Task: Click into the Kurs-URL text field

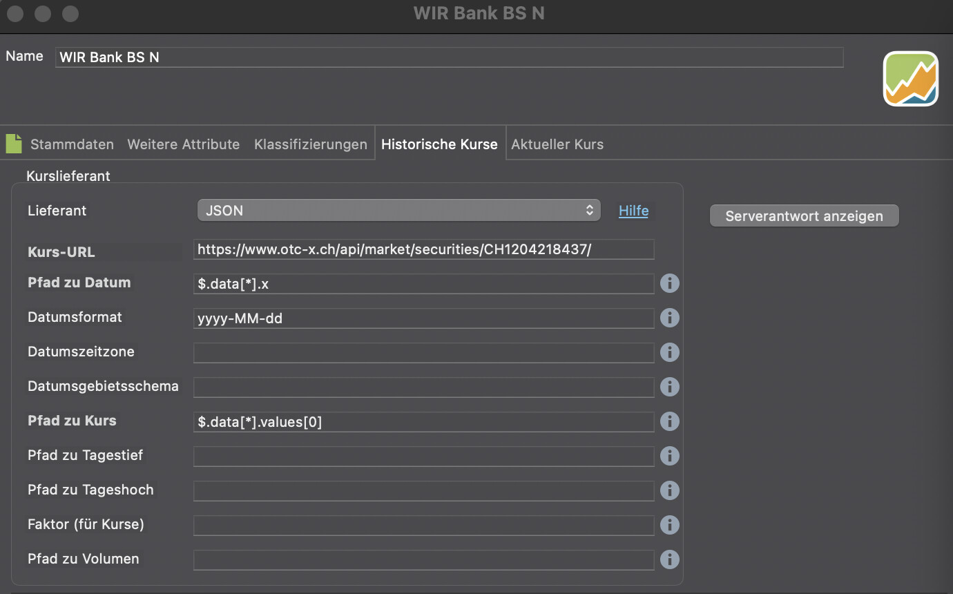Action: (x=423, y=249)
